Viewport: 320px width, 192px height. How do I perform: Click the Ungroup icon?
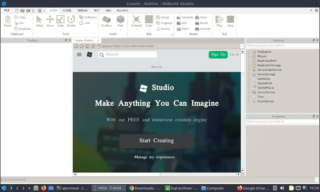158,23
